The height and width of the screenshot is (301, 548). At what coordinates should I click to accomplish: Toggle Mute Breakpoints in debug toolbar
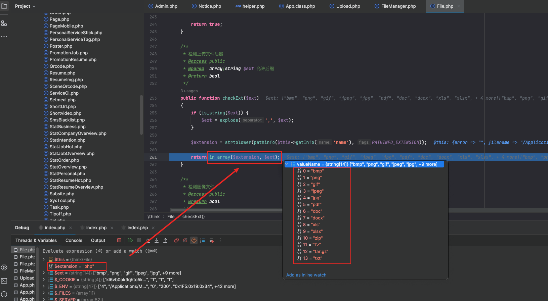pyautogui.click(x=185, y=240)
